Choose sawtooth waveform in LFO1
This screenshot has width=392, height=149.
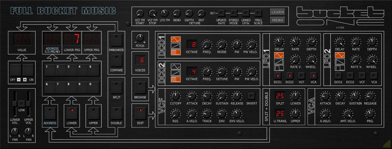(x=279, y=61)
